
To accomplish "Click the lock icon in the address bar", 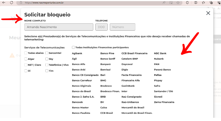I will click(x=21, y=3).
